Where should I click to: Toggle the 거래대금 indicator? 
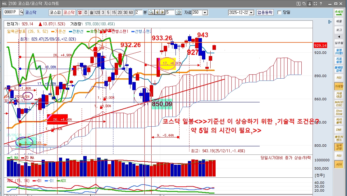coord(339,95)
